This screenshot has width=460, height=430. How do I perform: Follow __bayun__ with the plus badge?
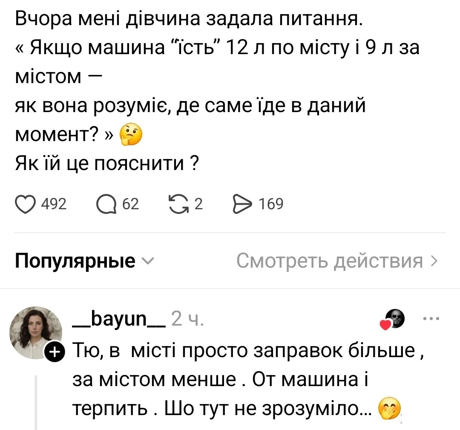[x=55, y=352]
